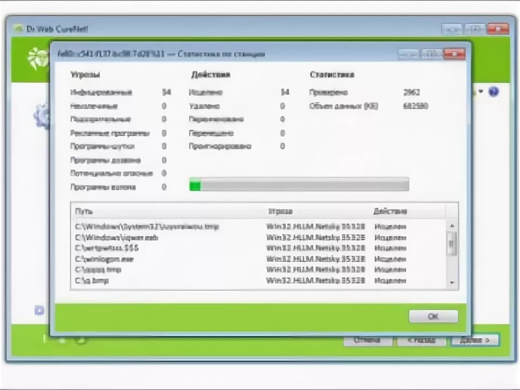Select the row with the C:\Windows\System32 path
The width and height of the screenshot is (520, 390).
click(x=258, y=227)
